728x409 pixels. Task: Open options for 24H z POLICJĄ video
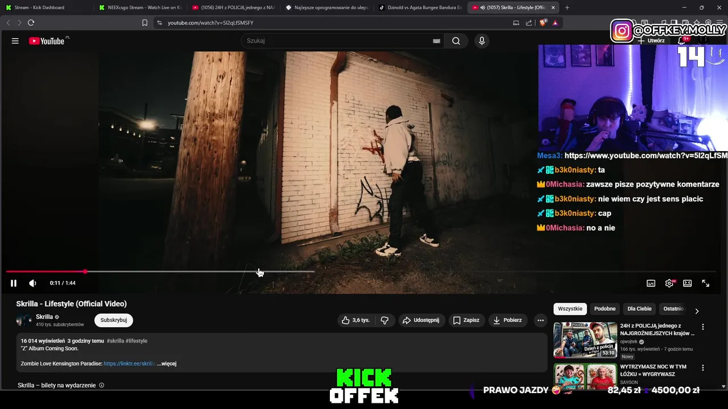coord(703,327)
